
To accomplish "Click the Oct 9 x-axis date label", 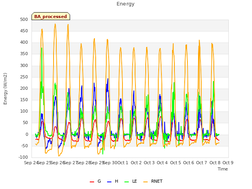I will tap(228, 163).
